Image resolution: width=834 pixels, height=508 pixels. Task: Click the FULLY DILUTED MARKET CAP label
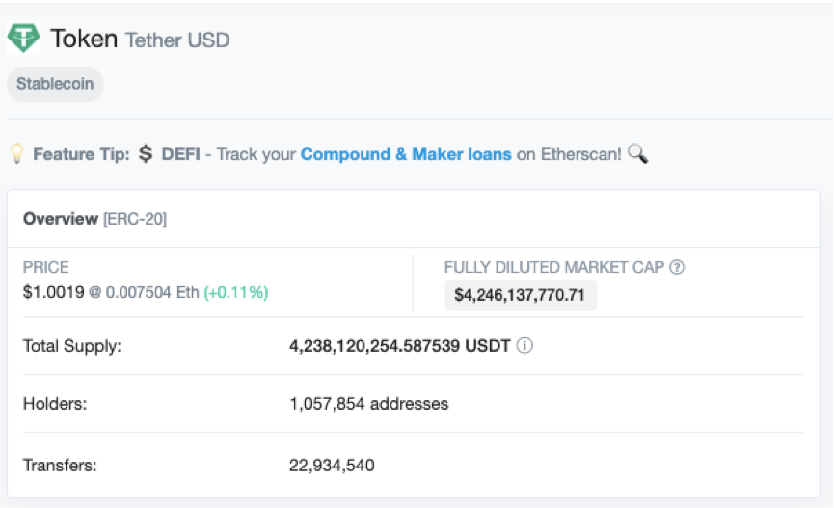(554, 267)
